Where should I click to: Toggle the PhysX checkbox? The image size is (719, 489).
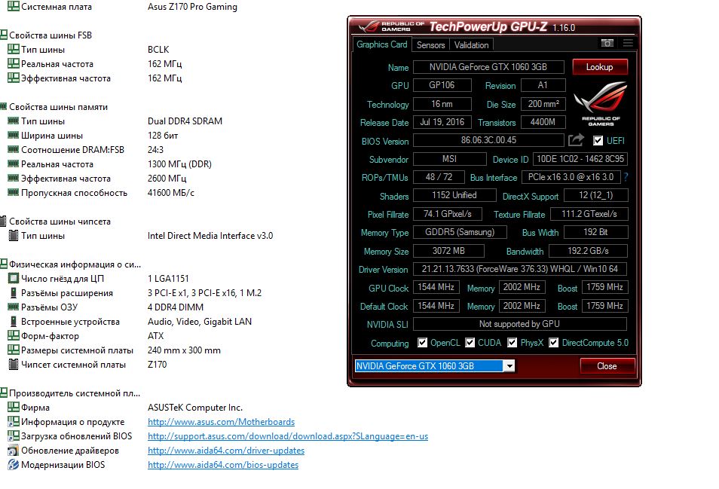(512, 342)
